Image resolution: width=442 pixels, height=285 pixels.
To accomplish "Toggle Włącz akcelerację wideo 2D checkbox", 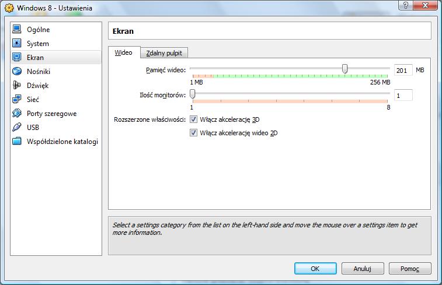I will click(194, 133).
